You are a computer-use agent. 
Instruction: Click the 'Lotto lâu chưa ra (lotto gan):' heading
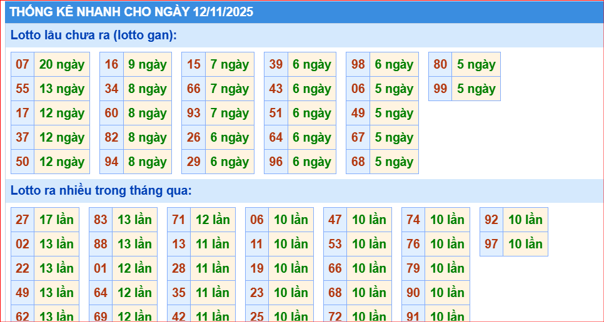coord(93,35)
